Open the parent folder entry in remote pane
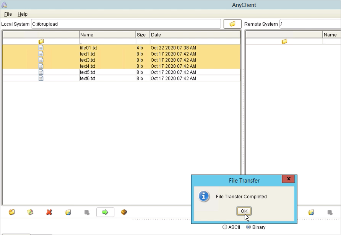 point(284,41)
